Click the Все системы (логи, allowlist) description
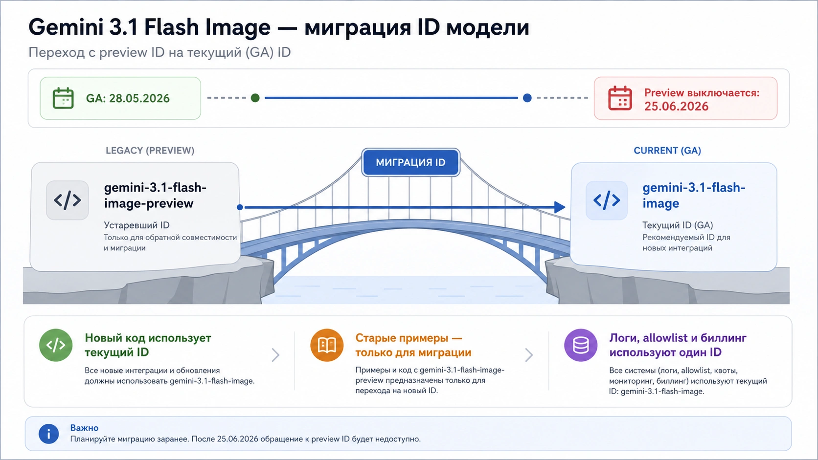The width and height of the screenshot is (818, 460). [688, 381]
